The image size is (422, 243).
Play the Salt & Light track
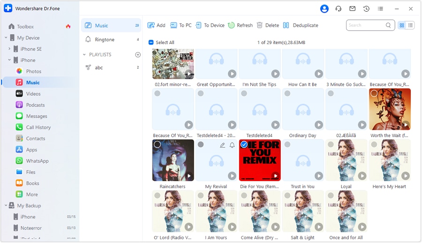(x=319, y=227)
